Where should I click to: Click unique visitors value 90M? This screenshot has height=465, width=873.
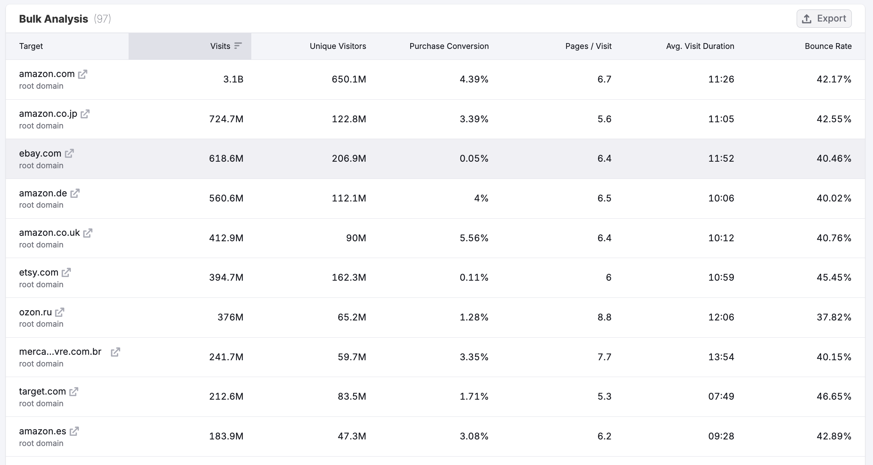point(356,238)
